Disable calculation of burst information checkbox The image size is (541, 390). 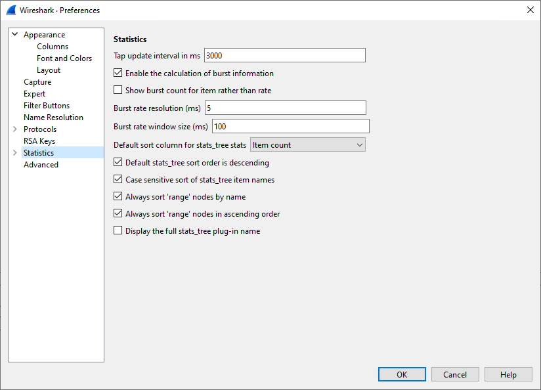tap(118, 74)
